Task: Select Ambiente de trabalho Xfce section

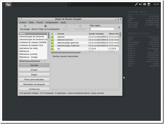Action: (33, 45)
